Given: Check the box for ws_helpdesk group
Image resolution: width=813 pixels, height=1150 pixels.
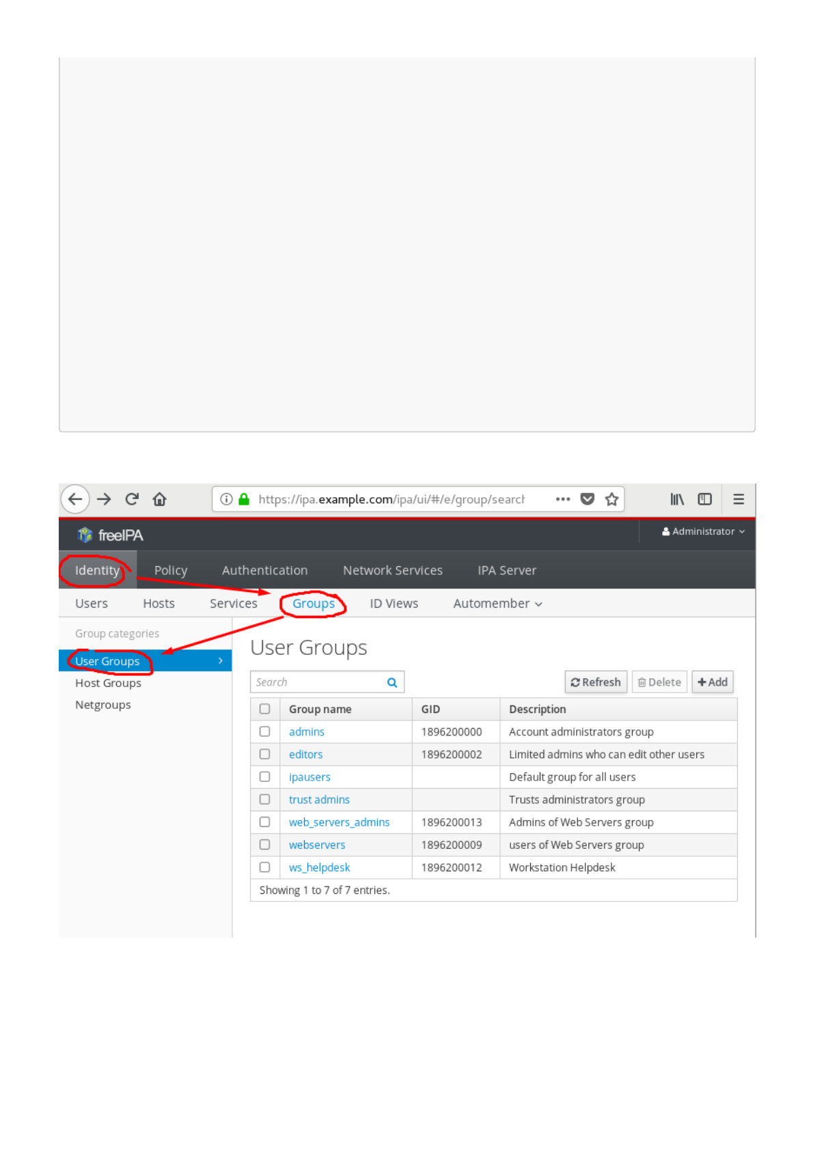Looking at the screenshot, I should [x=265, y=867].
